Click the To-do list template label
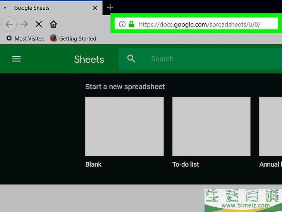Image resolution: width=282 pixels, height=212 pixels. (x=186, y=164)
